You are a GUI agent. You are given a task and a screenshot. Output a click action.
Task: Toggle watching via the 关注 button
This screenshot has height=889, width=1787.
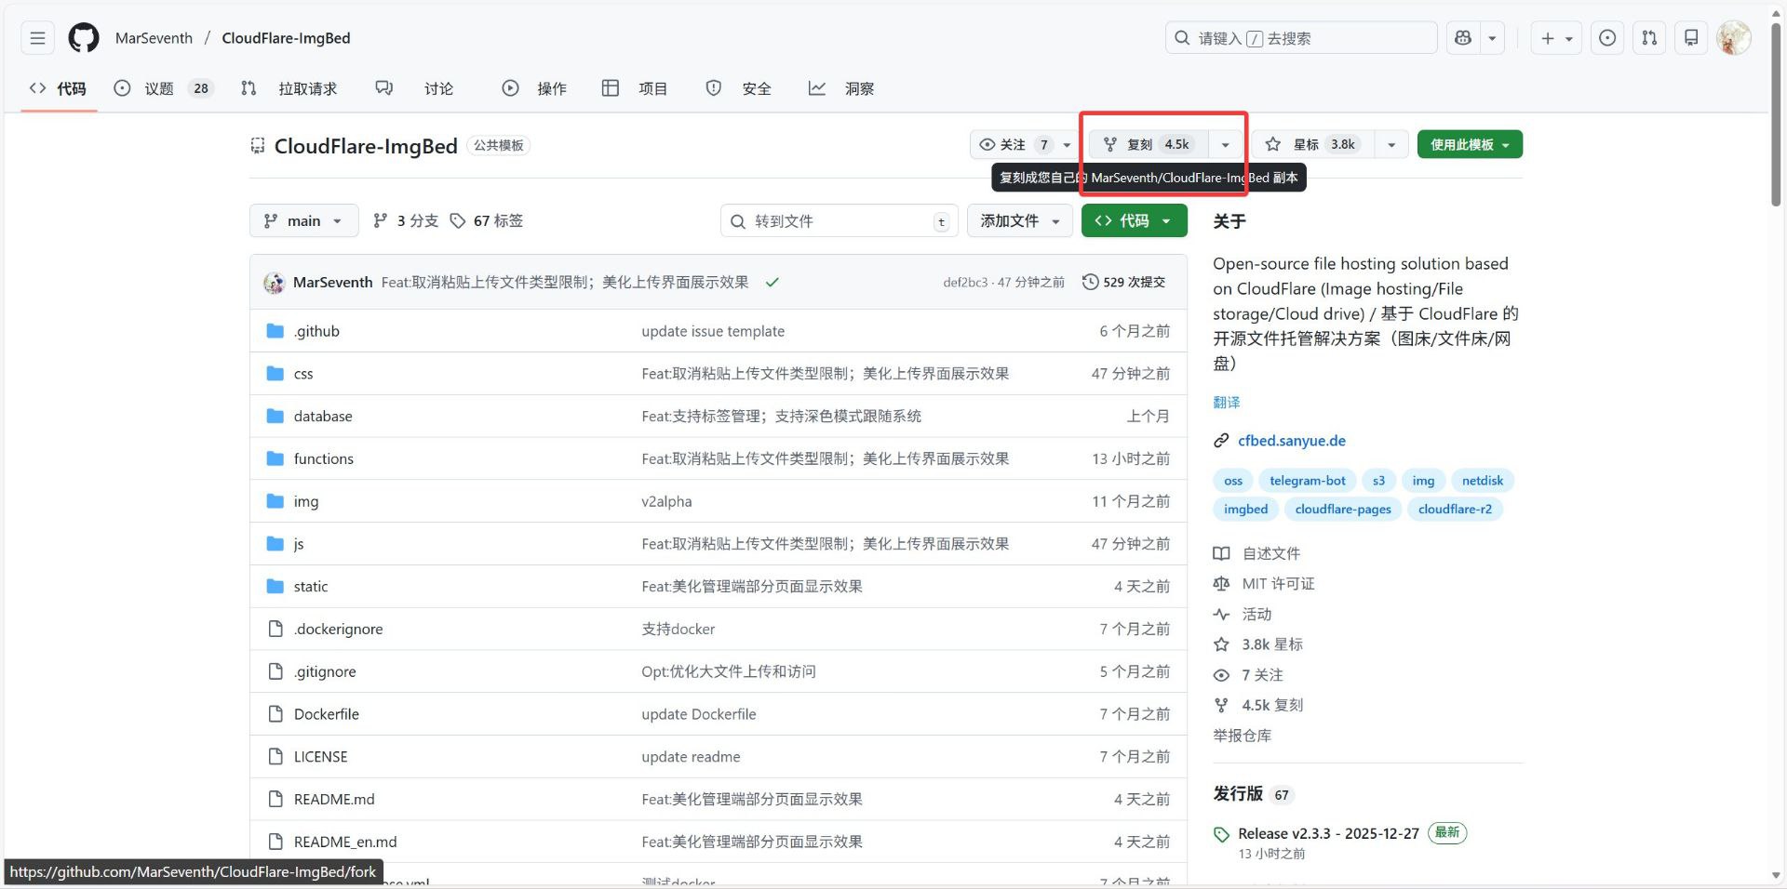click(x=1012, y=144)
